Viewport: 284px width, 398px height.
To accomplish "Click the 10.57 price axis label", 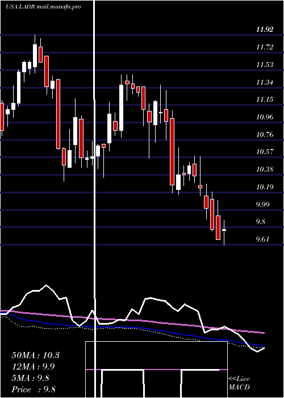I will pyautogui.click(x=265, y=152).
